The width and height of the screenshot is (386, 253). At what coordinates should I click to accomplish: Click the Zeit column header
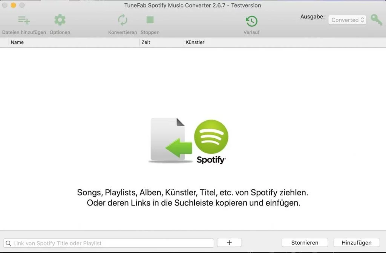click(161, 42)
